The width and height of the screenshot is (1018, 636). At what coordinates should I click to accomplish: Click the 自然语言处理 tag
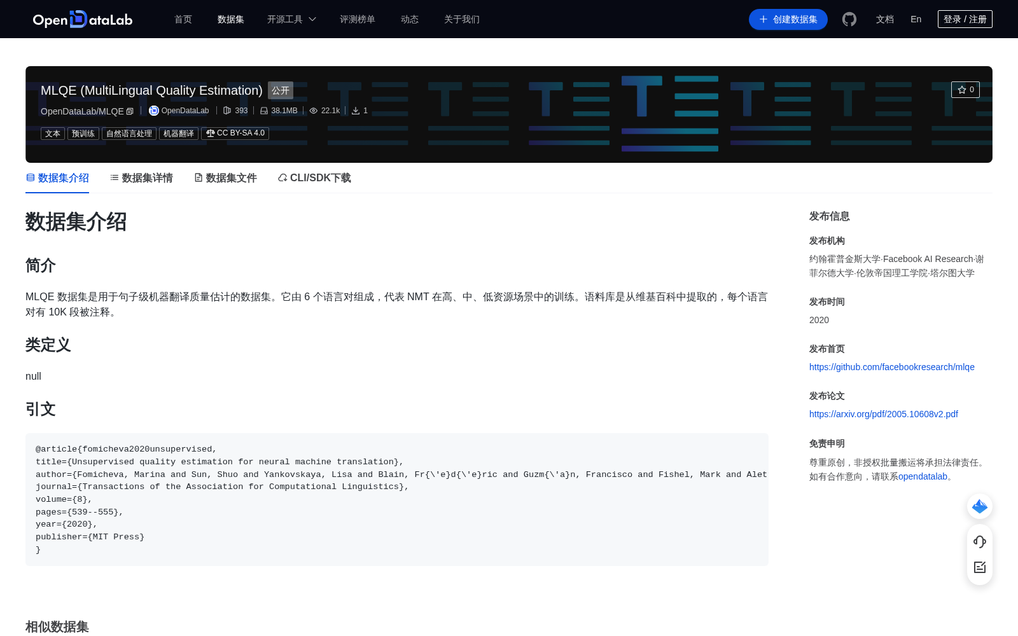click(x=129, y=134)
